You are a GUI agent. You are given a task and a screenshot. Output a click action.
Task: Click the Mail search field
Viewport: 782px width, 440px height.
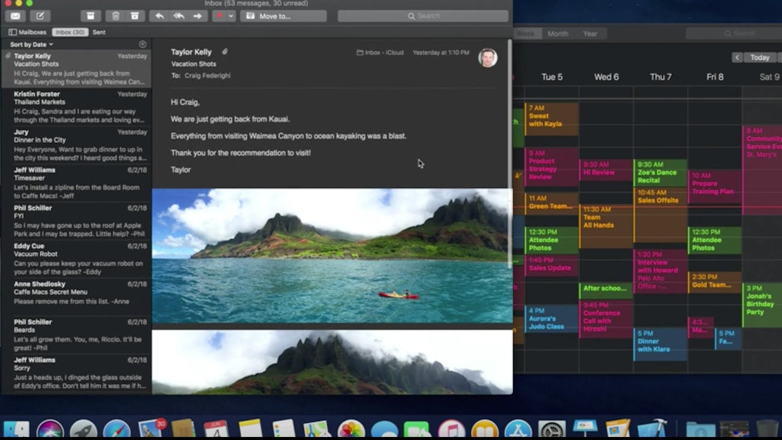pos(423,16)
